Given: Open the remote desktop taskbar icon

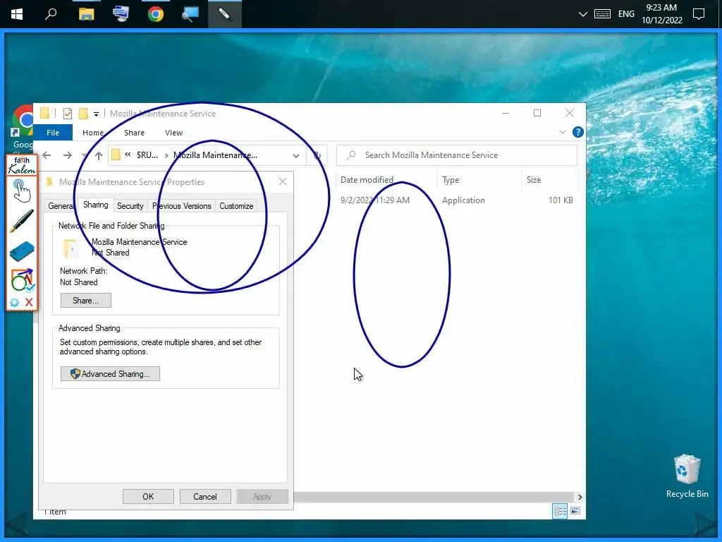Looking at the screenshot, I should (x=190, y=14).
